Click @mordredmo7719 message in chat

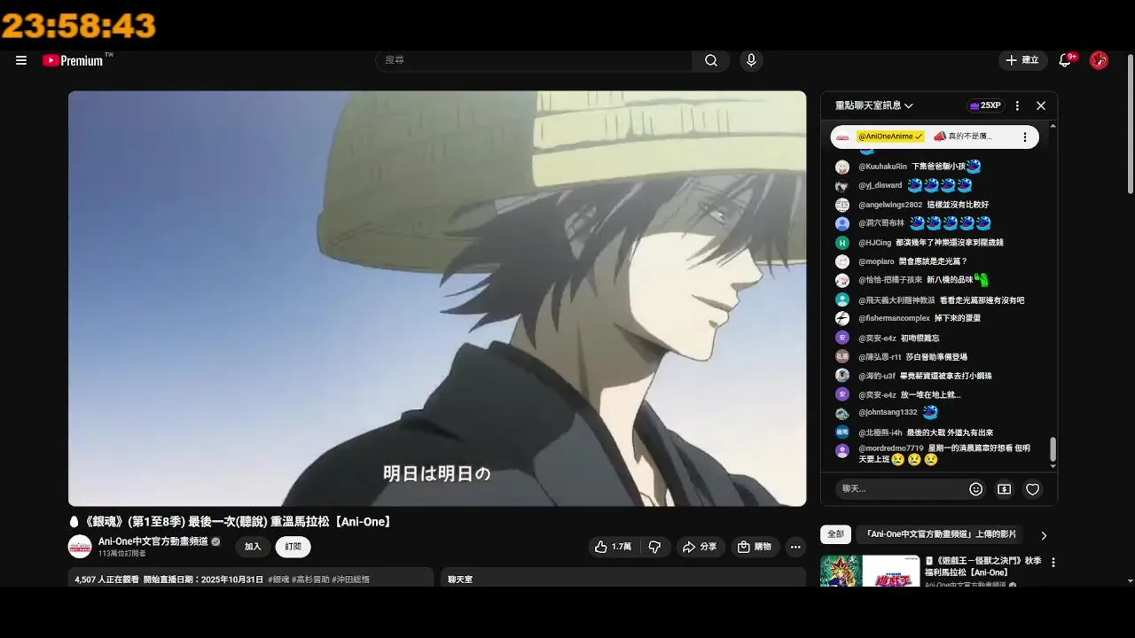click(x=944, y=454)
